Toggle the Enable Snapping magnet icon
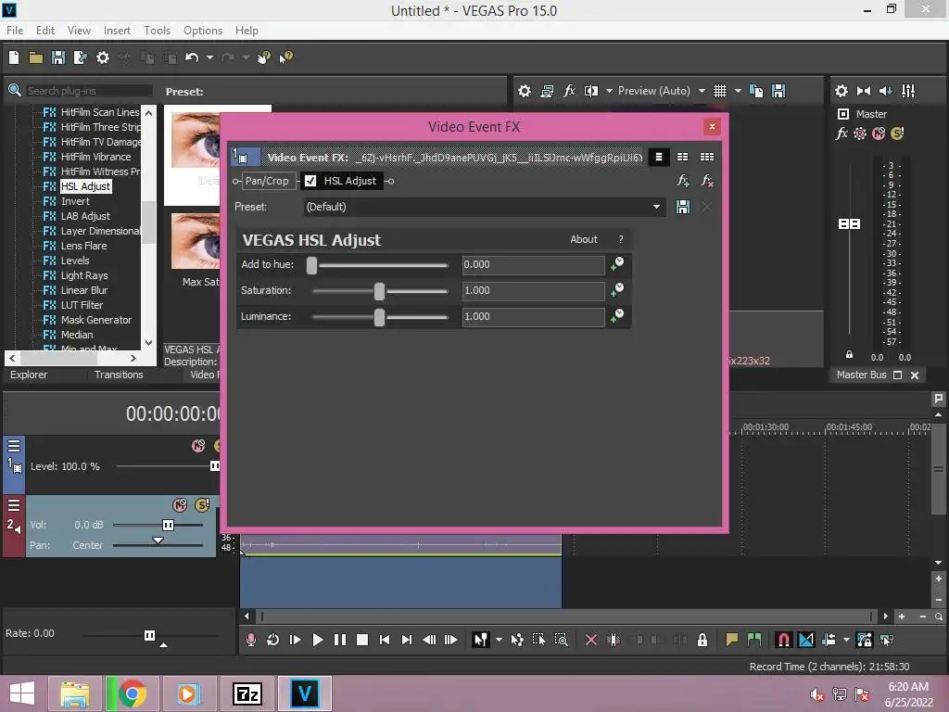This screenshot has height=712, width=949. coord(783,640)
